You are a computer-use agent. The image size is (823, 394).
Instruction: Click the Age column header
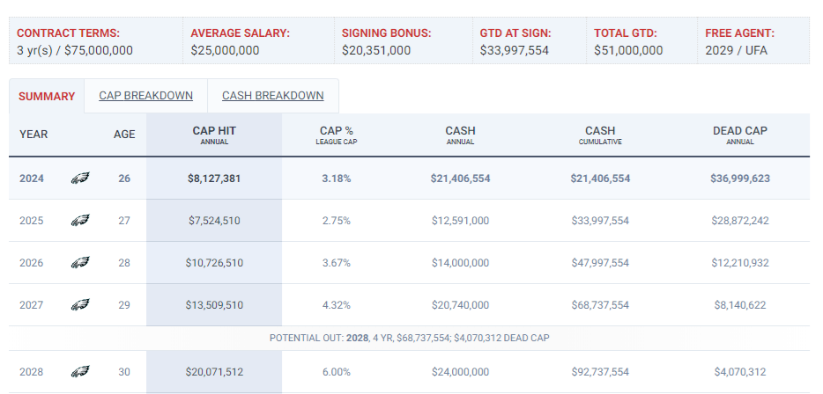point(124,135)
